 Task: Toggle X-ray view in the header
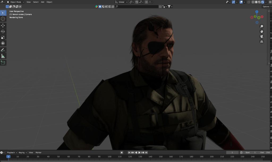(249, 2)
